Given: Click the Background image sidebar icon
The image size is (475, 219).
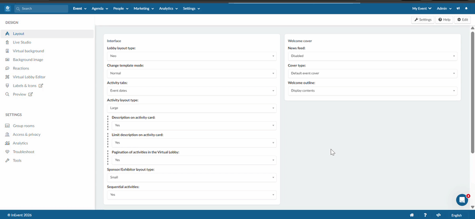Looking at the screenshot, I should tap(7, 60).
